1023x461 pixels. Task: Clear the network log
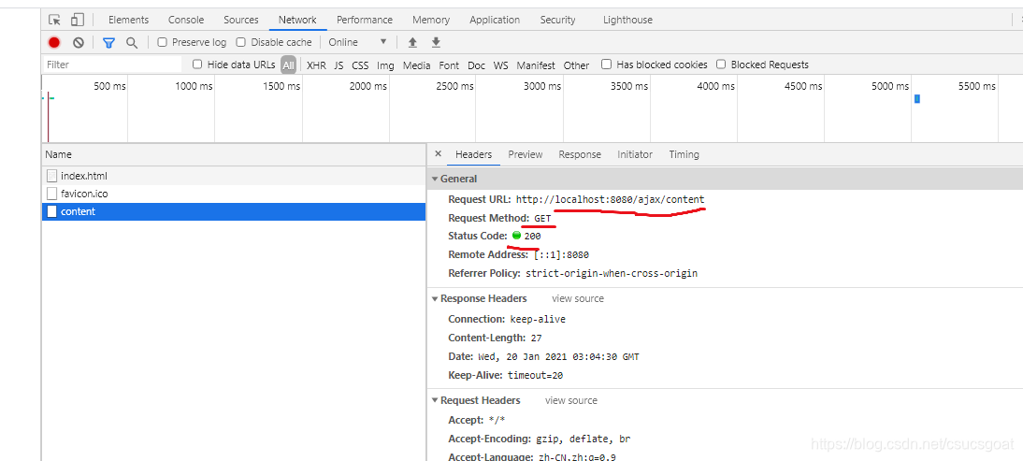click(79, 42)
